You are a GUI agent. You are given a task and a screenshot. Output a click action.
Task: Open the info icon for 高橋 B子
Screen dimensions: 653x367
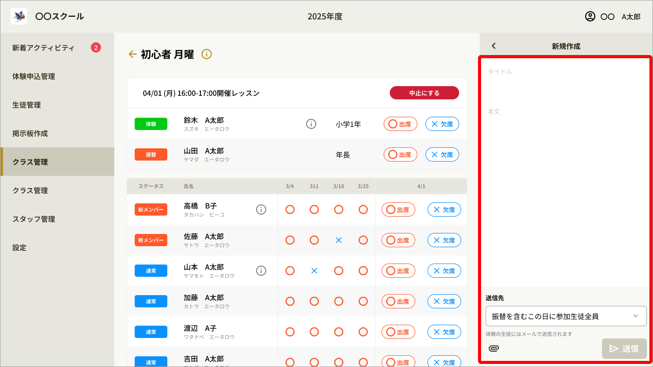261,209
